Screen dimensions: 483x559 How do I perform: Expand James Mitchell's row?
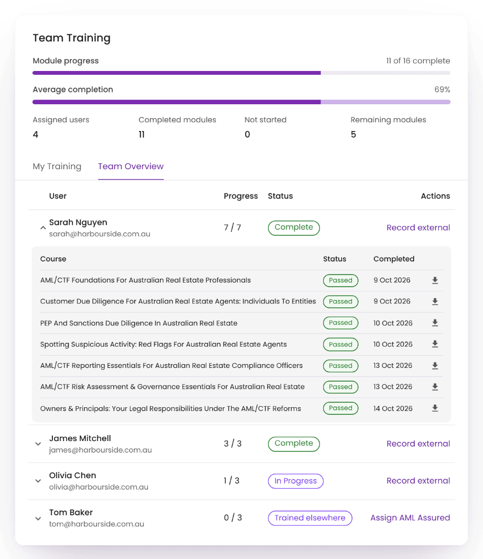(38, 444)
